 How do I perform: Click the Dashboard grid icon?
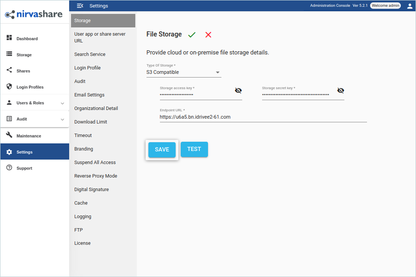coord(9,38)
